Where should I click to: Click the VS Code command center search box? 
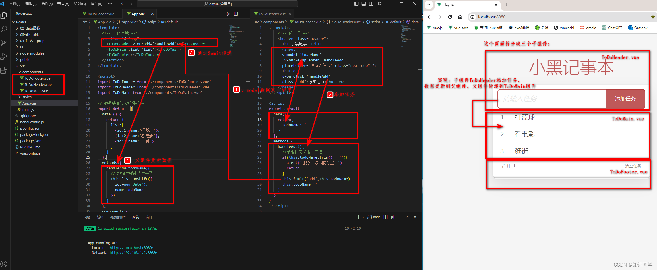click(x=218, y=4)
